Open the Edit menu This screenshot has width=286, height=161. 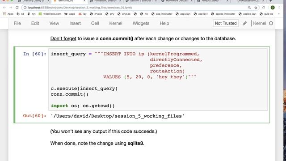click(35, 23)
